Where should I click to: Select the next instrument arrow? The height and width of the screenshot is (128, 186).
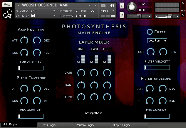pyautogui.click(x=95, y=6)
